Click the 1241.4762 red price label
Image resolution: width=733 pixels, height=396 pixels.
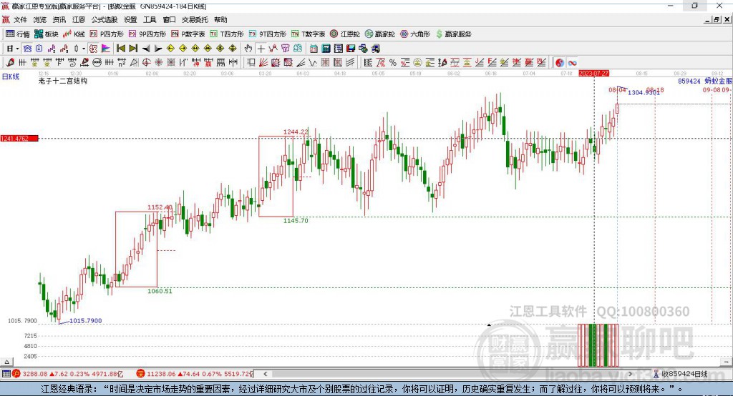pyautogui.click(x=19, y=138)
